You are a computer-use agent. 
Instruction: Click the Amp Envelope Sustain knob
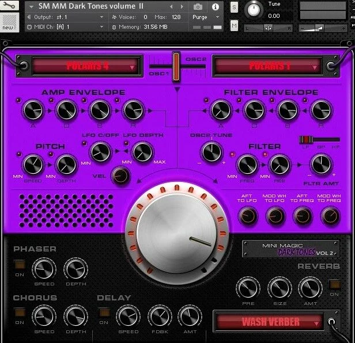(x=100, y=110)
